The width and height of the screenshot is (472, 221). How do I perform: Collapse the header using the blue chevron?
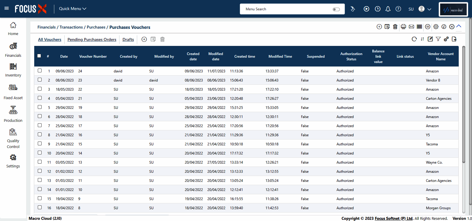(459, 26)
